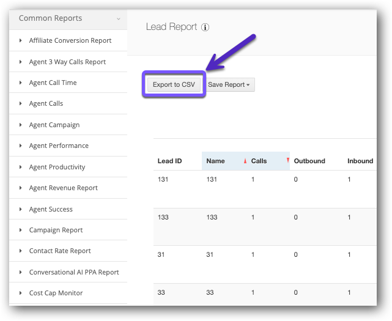The image size is (392, 321).
Task: Select Agent Calls report
Action: click(46, 103)
